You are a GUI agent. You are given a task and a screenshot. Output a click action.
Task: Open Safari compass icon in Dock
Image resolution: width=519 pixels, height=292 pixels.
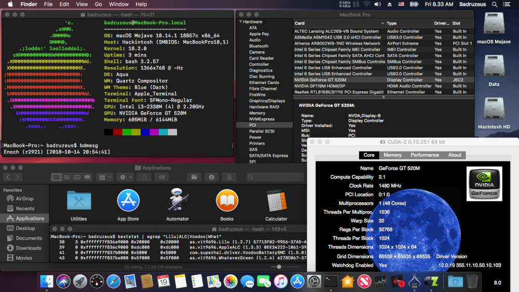point(114,282)
